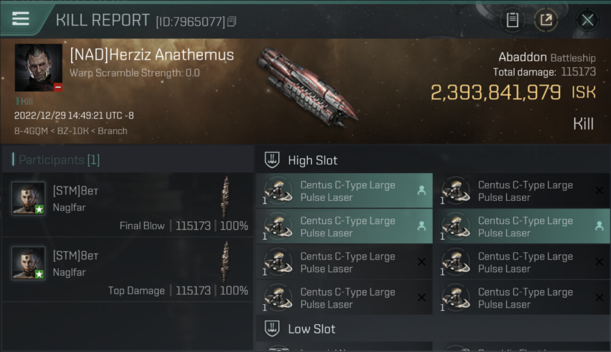Click the person icon on first laser module
Screen dimensions: 611x352
tap(422, 191)
